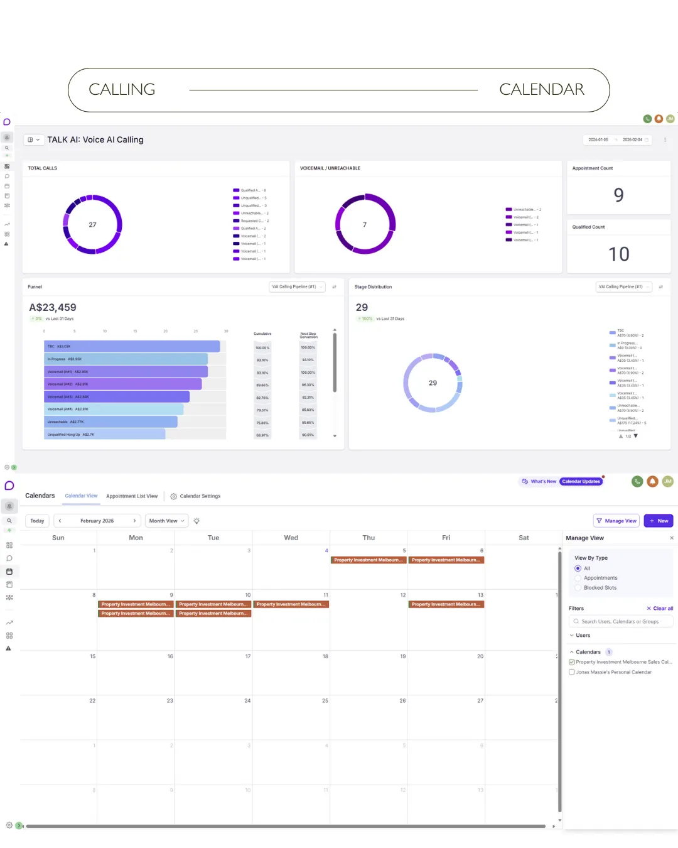
Task: Select the Blocked Slots radio option
Action: (578, 588)
